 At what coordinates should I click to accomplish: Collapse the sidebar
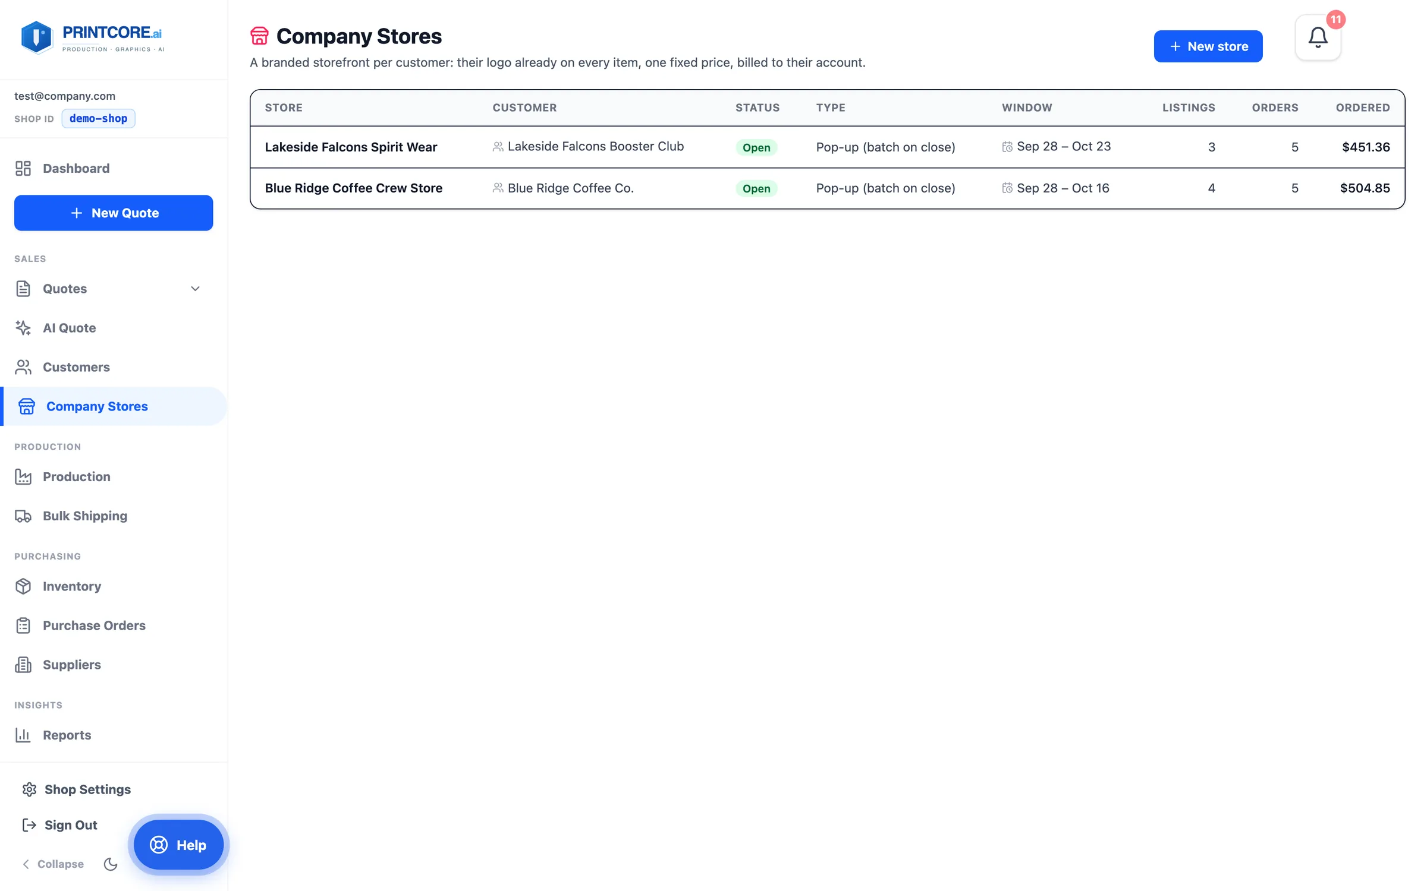click(x=53, y=864)
